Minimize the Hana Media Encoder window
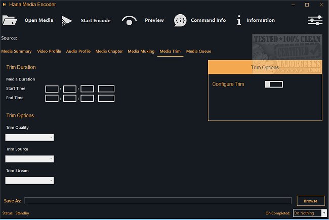The height and width of the screenshot is (220, 329). pos(293,5)
